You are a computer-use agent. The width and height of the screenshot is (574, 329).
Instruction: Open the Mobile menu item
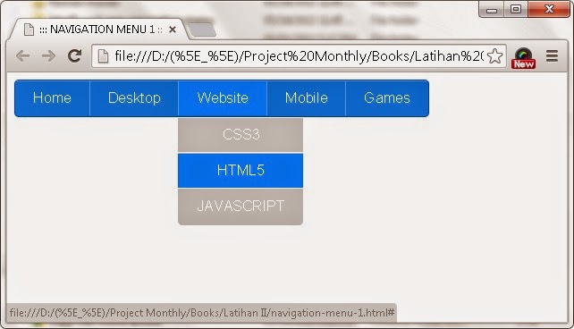click(307, 98)
